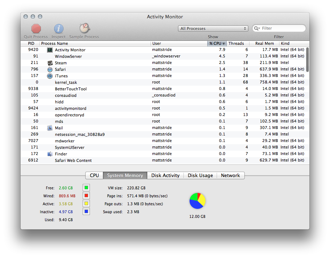Click the Swap used 2.3 MB value
The width and height of the screenshot is (330, 258).
pos(133,212)
